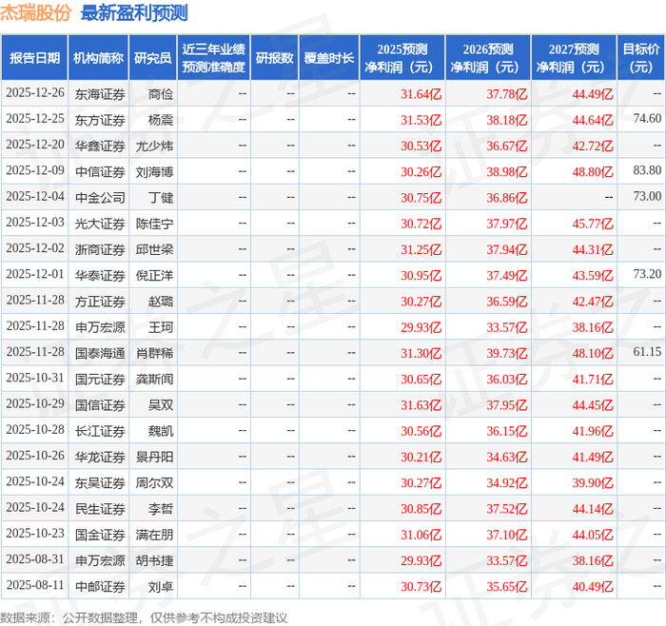Select analyst name 杨震
This screenshot has height=626, width=666.
tap(161, 120)
